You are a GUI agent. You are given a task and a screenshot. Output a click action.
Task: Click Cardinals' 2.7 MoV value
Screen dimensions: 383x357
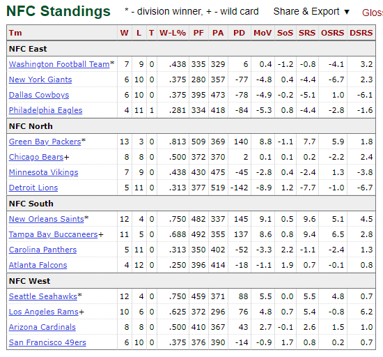point(263,327)
